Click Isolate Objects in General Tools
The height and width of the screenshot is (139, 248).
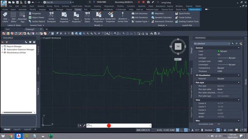(x=37, y=22)
